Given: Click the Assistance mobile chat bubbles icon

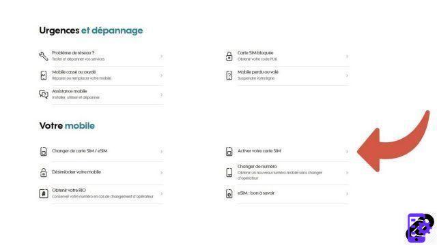Looking at the screenshot, I should (44, 95).
